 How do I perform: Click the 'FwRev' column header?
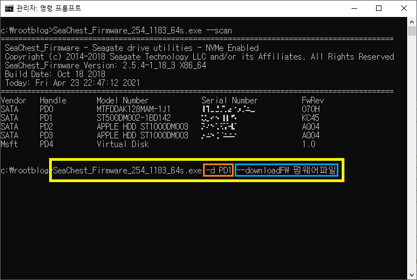point(313,101)
